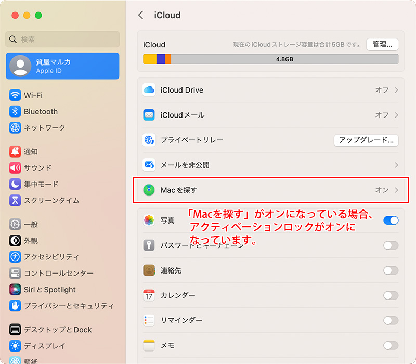Turn on the カレンダー toggle
Image resolution: width=416 pixels, height=364 pixels.
391,295
